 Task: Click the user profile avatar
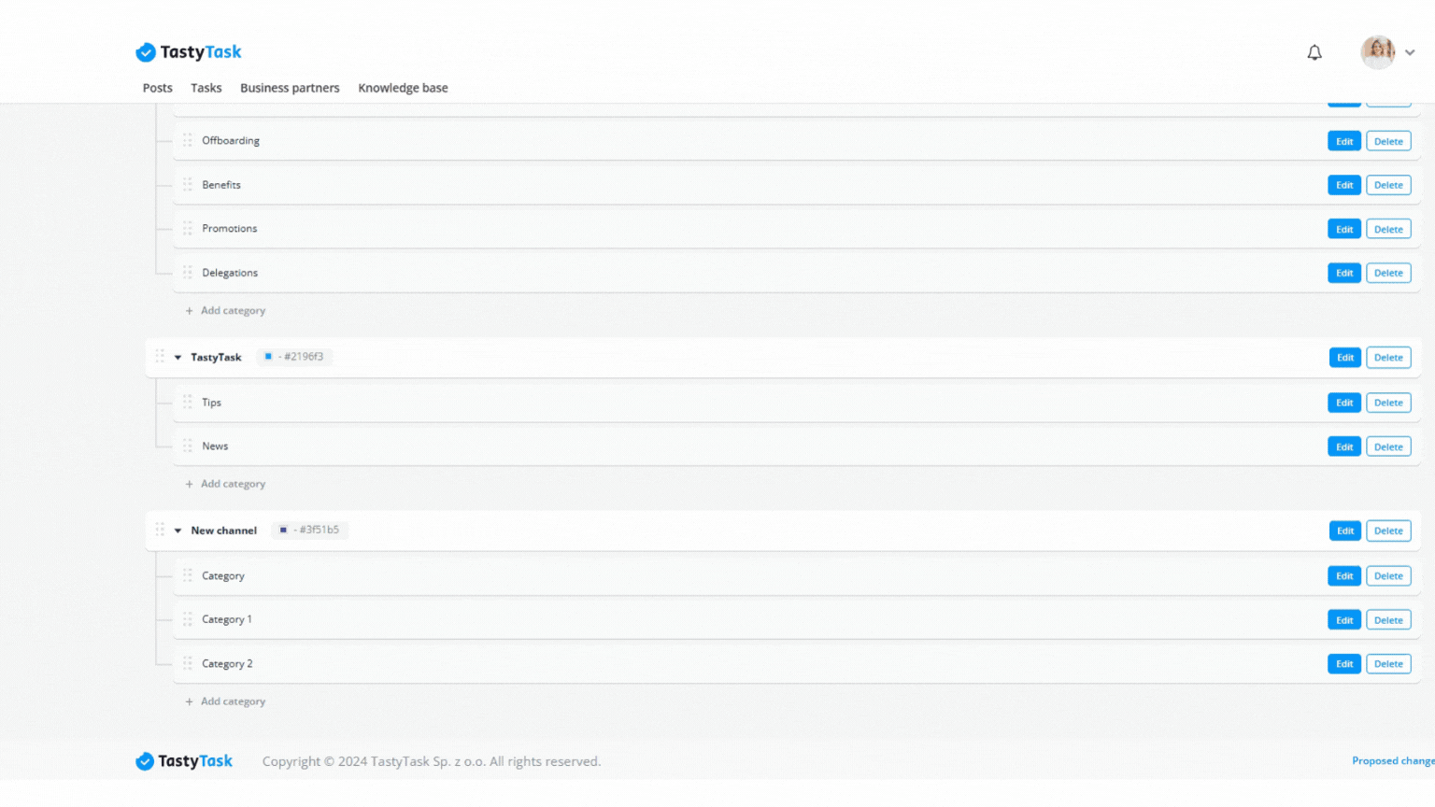[1377, 52]
